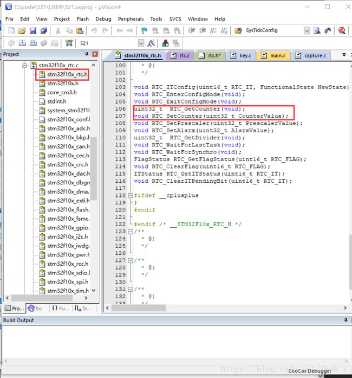
Task: Click the editor horizontal scrollbar thumb
Action: coord(139,308)
